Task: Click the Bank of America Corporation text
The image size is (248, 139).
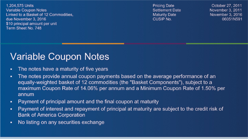Action: tap(51, 115)
